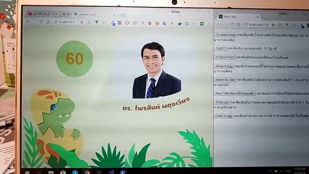Click the orange round extension icon
The image size is (309, 174).
pyautogui.click(x=157, y=24)
